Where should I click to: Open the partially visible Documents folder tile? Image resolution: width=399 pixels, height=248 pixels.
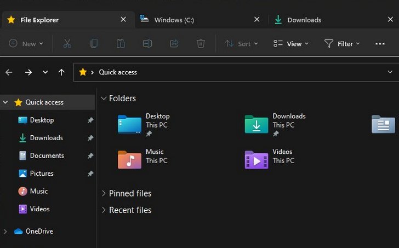coord(383,124)
